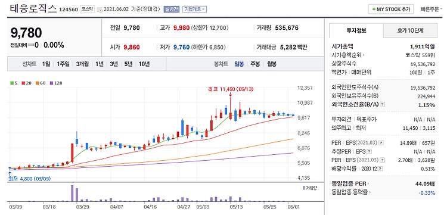Click the 52주최고 최저 value 11,450 3,115
This screenshot has height=215, width=447.
click(419, 128)
